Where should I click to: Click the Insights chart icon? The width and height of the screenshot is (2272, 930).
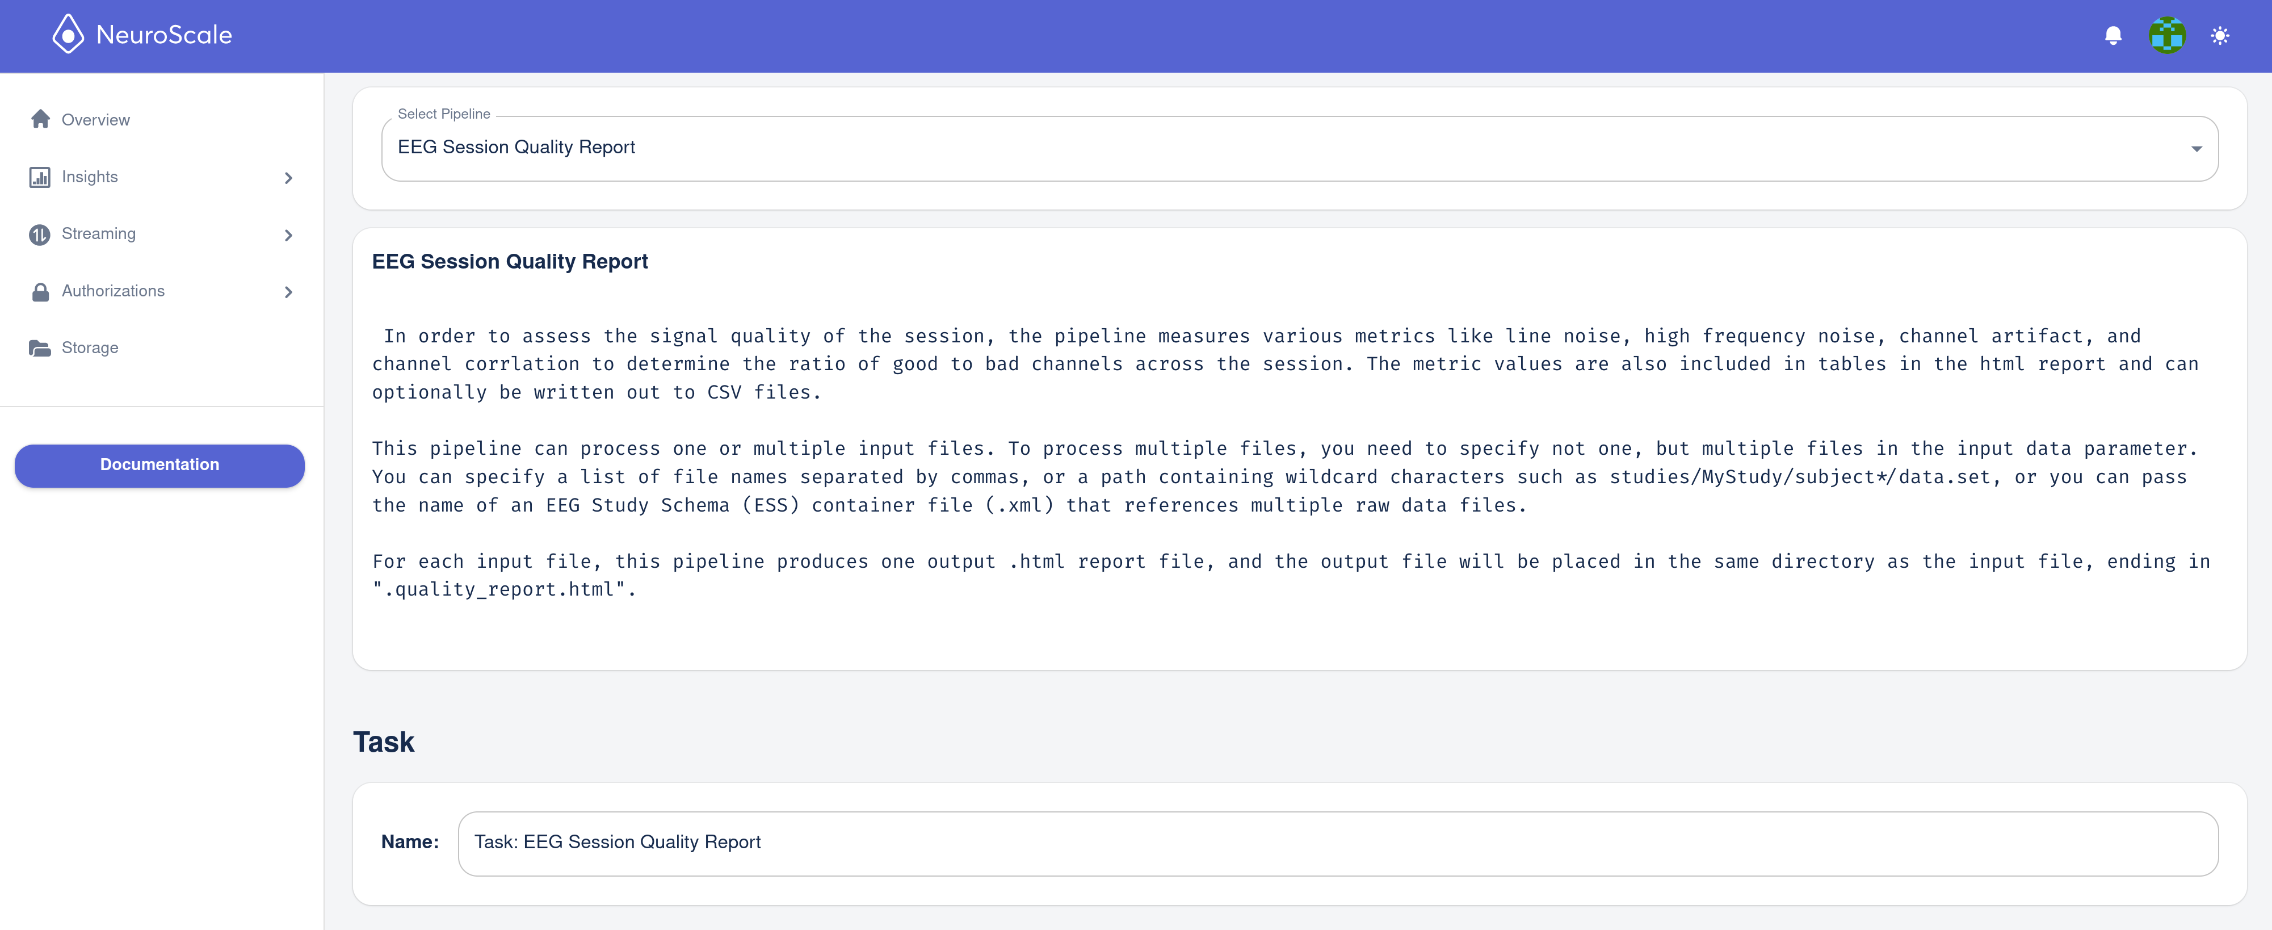tap(40, 177)
